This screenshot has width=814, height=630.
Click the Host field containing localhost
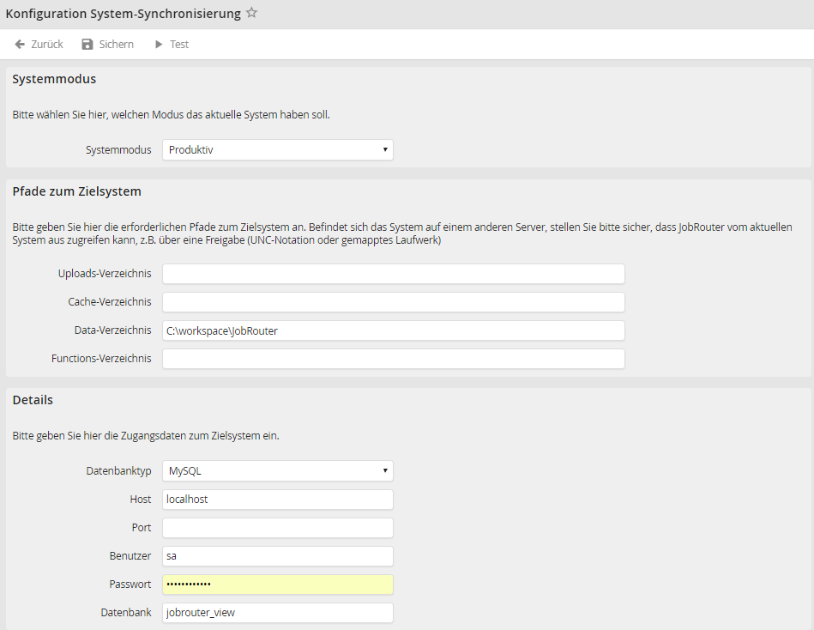pyautogui.click(x=278, y=500)
